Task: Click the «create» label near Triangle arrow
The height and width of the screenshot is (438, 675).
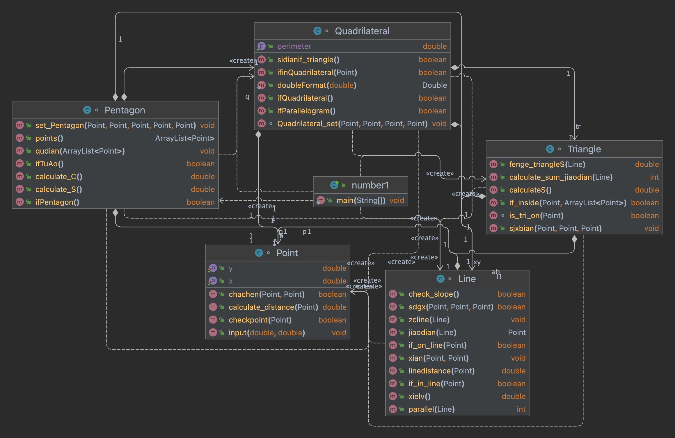Action: click(x=440, y=173)
